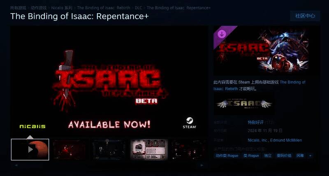
Task: Go to 动作游戏 breadcrumb category
Action: tap(39, 8)
